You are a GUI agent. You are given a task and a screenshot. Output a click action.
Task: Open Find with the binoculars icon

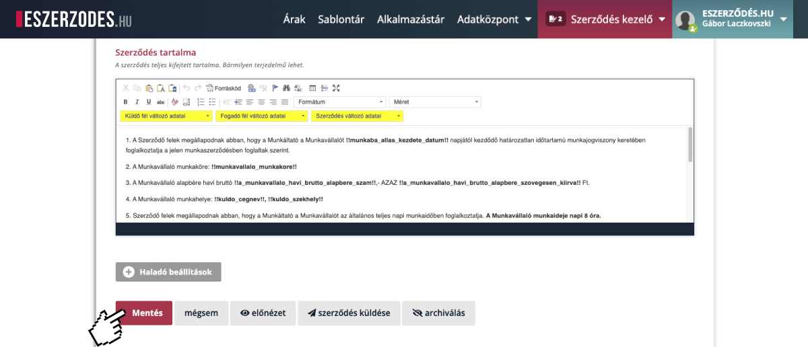pyautogui.click(x=286, y=88)
